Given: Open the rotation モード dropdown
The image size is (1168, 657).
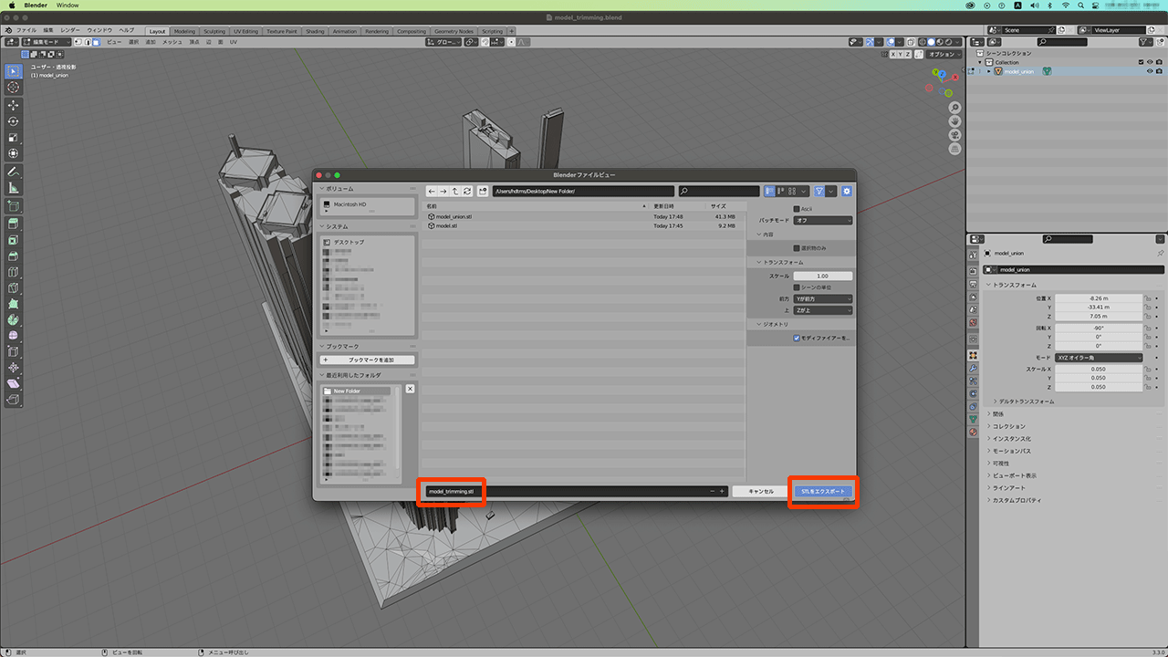Looking at the screenshot, I should [1097, 358].
